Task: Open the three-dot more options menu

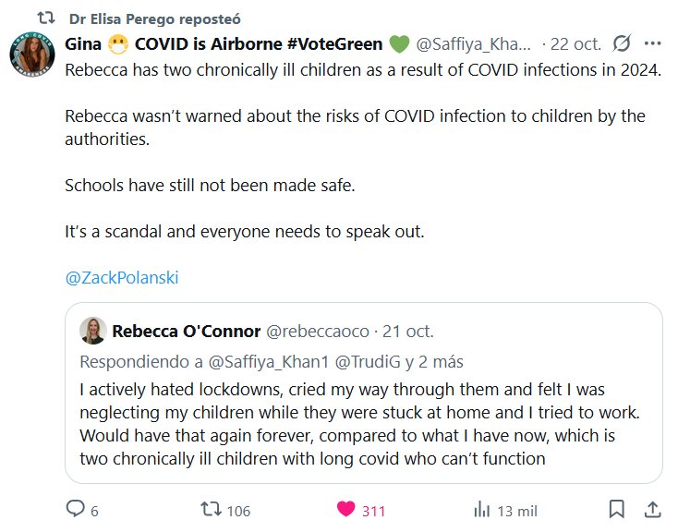Action: tap(652, 43)
